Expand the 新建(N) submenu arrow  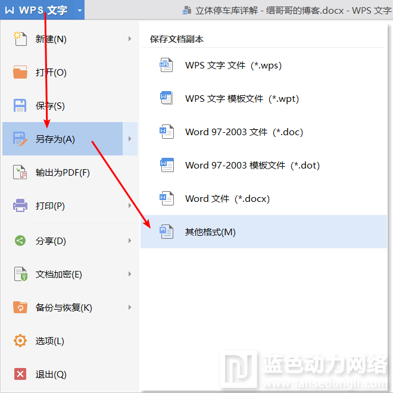click(130, 39)
